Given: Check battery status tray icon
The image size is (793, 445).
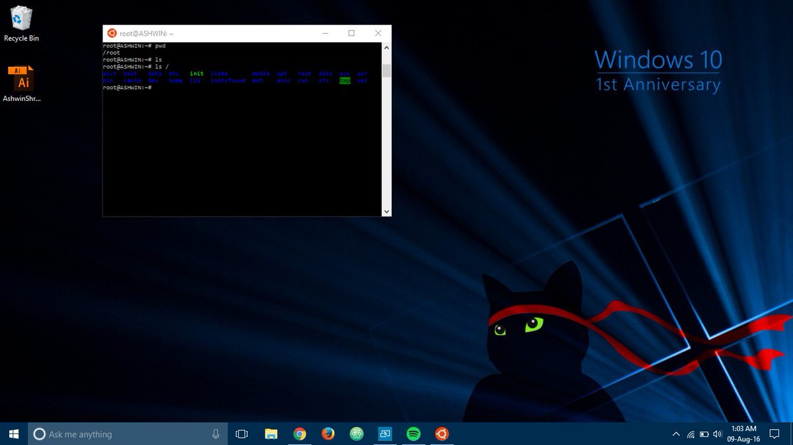Looking at the screenshot, I should click(x=704, y=434).
